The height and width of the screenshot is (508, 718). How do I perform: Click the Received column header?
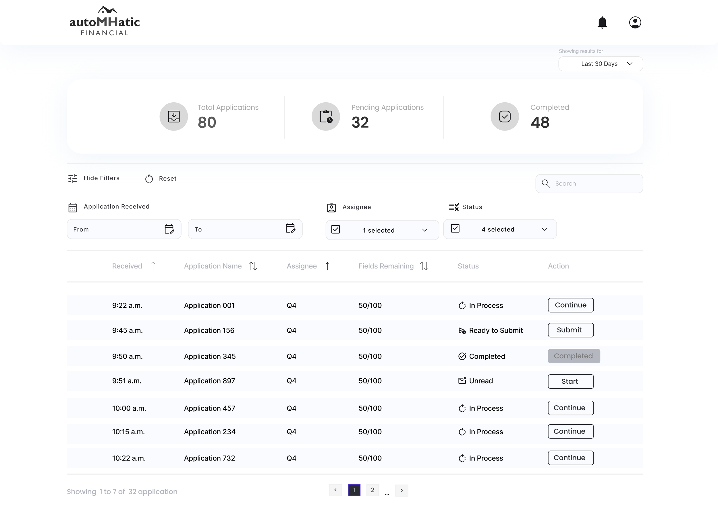tap(127, 266)
